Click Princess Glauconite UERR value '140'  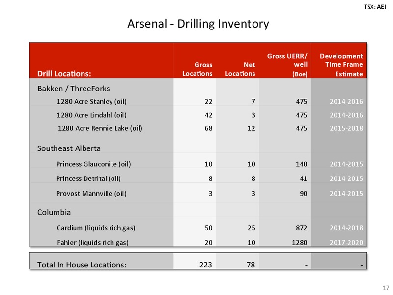tap(302, 164)
